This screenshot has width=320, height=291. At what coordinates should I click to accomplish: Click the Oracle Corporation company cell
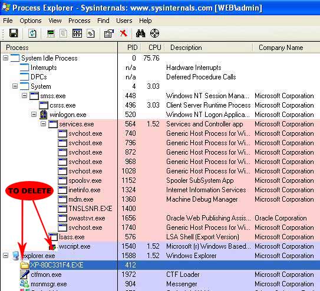tap(281, 218)
